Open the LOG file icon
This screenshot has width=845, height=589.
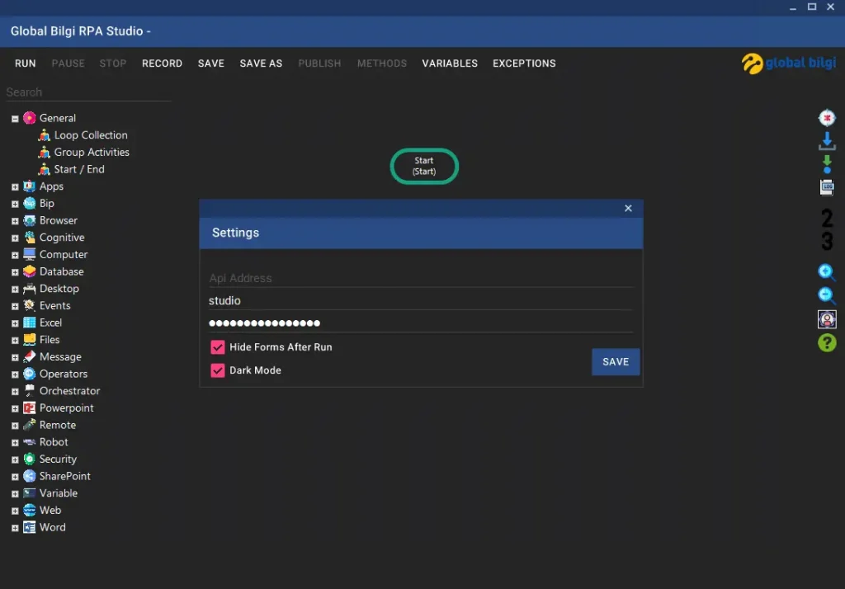(x=827, y=187)
